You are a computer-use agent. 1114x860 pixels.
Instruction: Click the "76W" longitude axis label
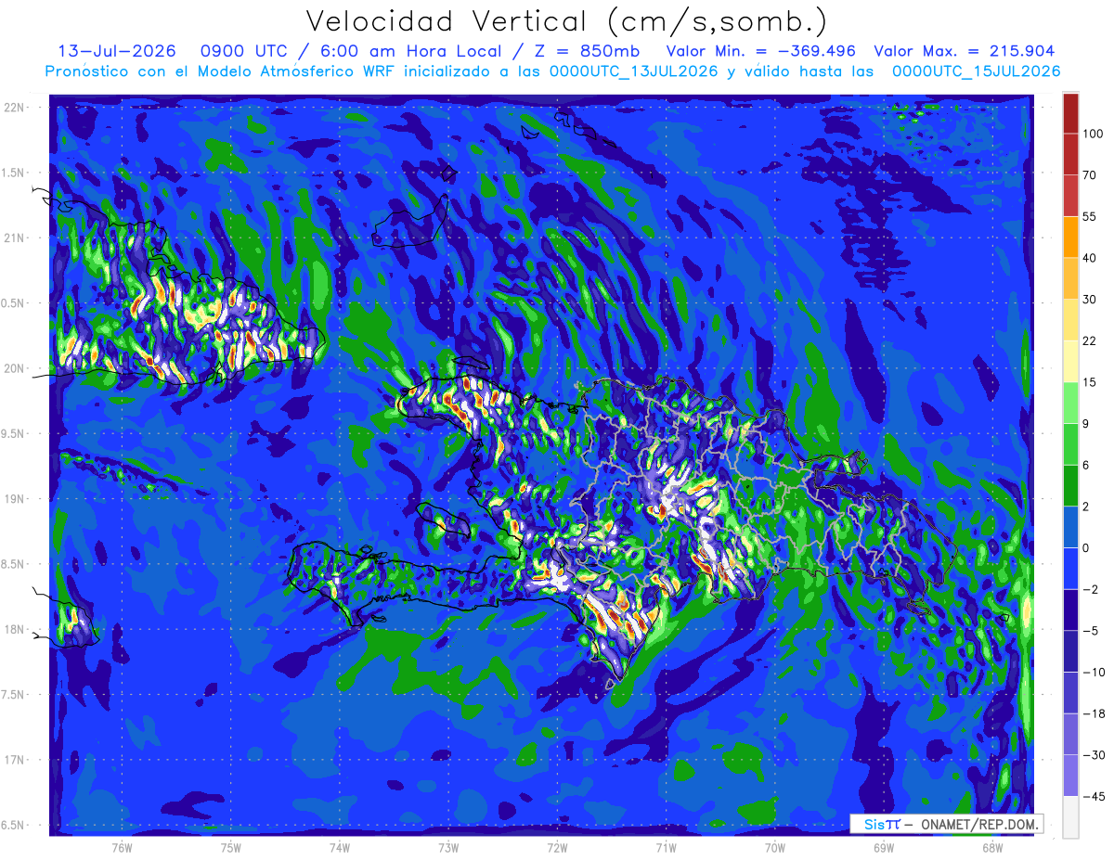(122, 847)
